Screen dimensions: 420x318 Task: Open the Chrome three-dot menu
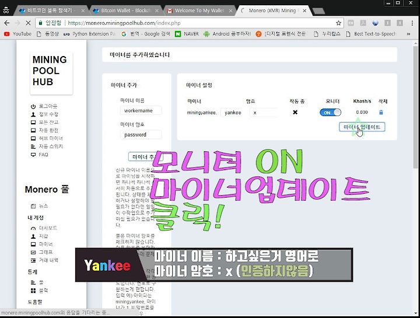(x=412, y=23)
